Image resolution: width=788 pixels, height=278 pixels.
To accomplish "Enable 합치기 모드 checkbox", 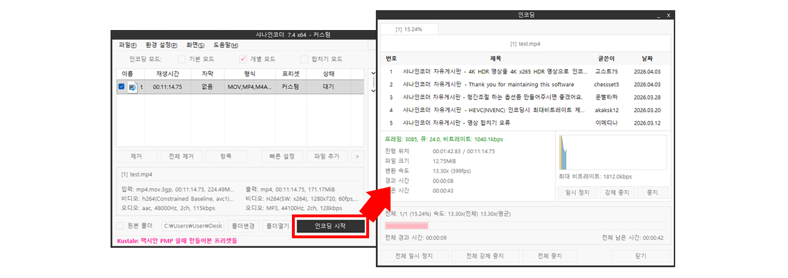I will tap(304, 59).
